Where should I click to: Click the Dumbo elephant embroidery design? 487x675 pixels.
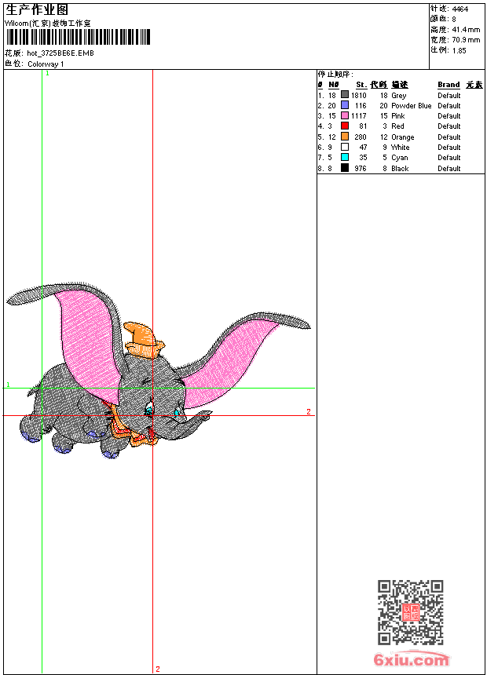(x=158, y=370)
